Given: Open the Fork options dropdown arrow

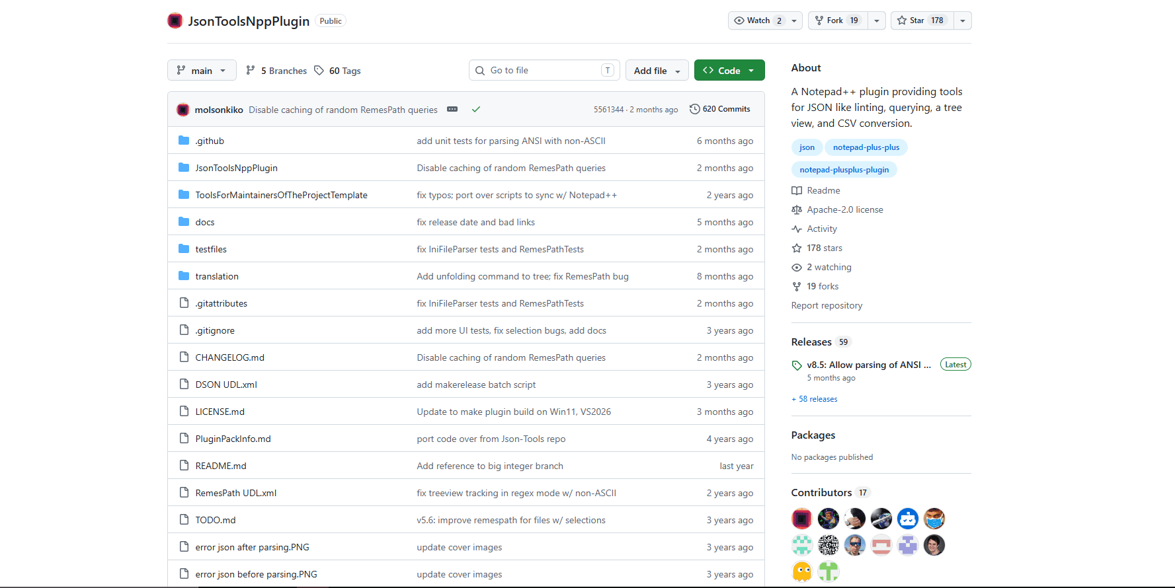Looking at the screenshot, I should pos(877,20).
